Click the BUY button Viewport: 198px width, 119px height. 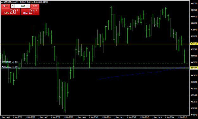pos(35,6)
